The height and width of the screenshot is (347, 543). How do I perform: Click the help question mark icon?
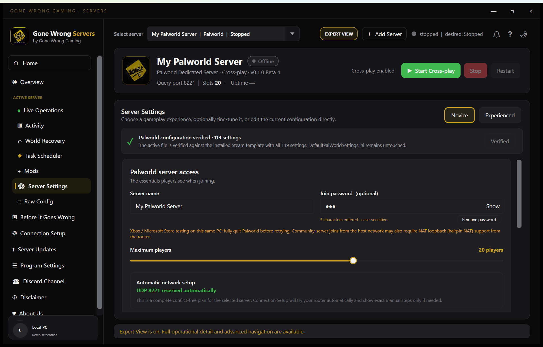510,34
